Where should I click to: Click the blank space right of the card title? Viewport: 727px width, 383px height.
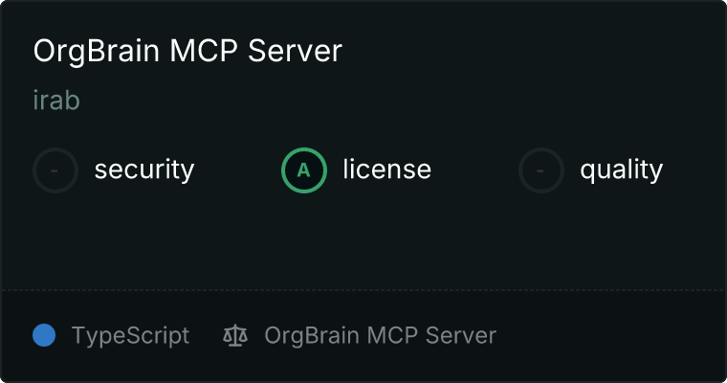tap(531, 51)
